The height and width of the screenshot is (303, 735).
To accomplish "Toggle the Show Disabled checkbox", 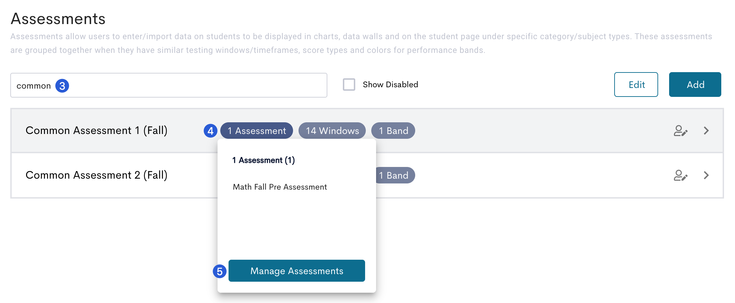I will (349, 85).
